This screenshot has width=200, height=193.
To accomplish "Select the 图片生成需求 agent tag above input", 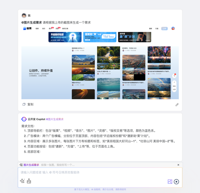I will click(31, 165).
